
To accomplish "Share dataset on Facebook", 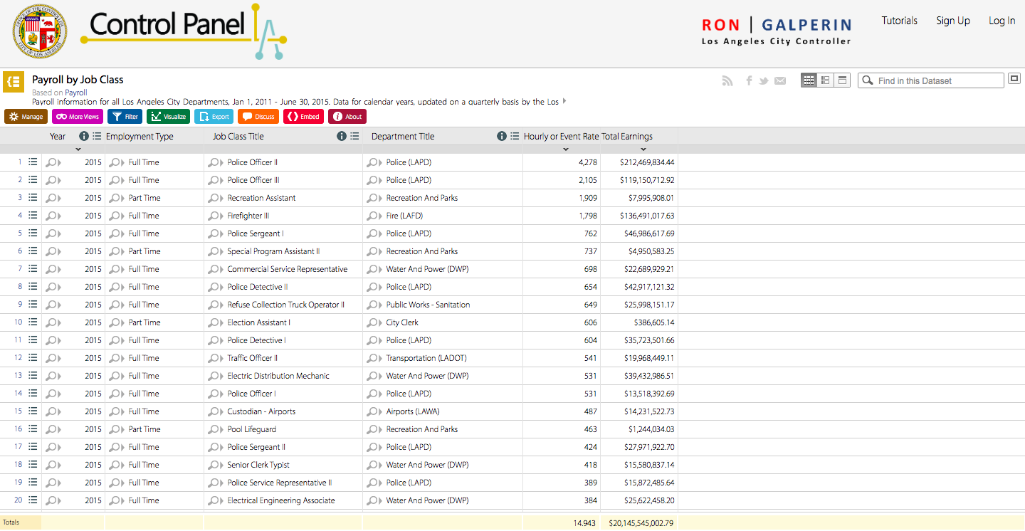I will pyautogui.click(x=749, y=81).
